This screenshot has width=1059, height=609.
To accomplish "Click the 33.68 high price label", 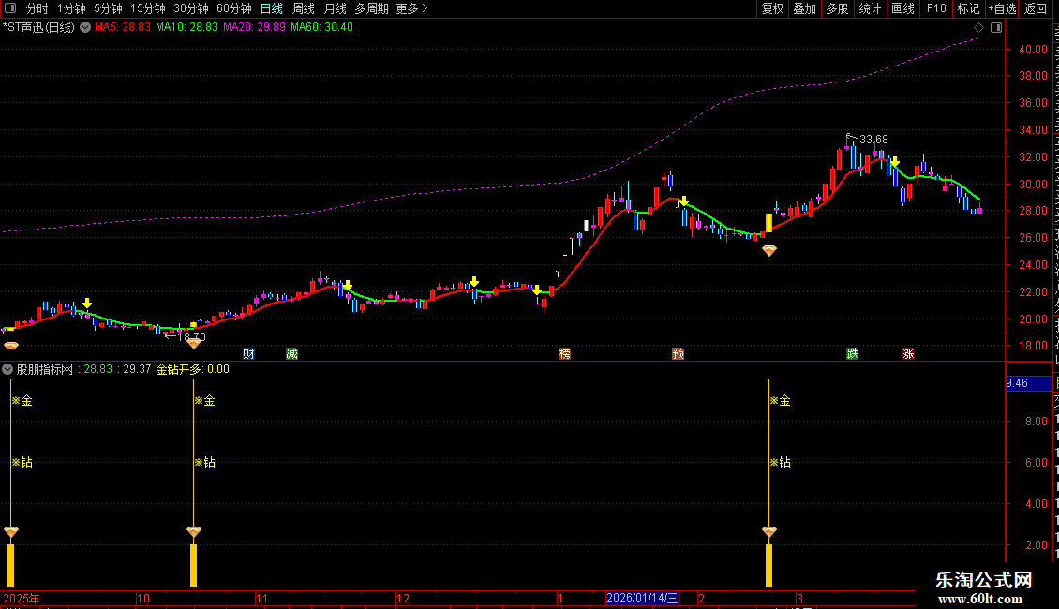I will click(873, 140).
